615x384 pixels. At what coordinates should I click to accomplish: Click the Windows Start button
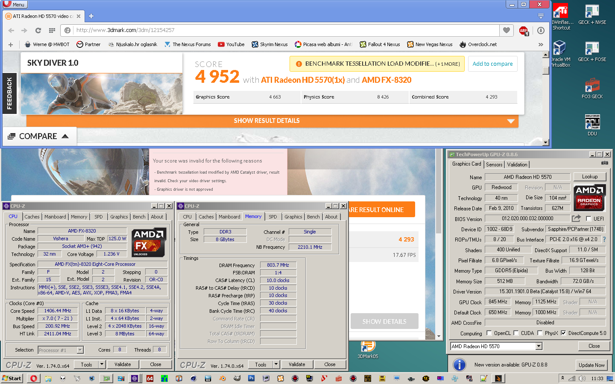point(12,378)
